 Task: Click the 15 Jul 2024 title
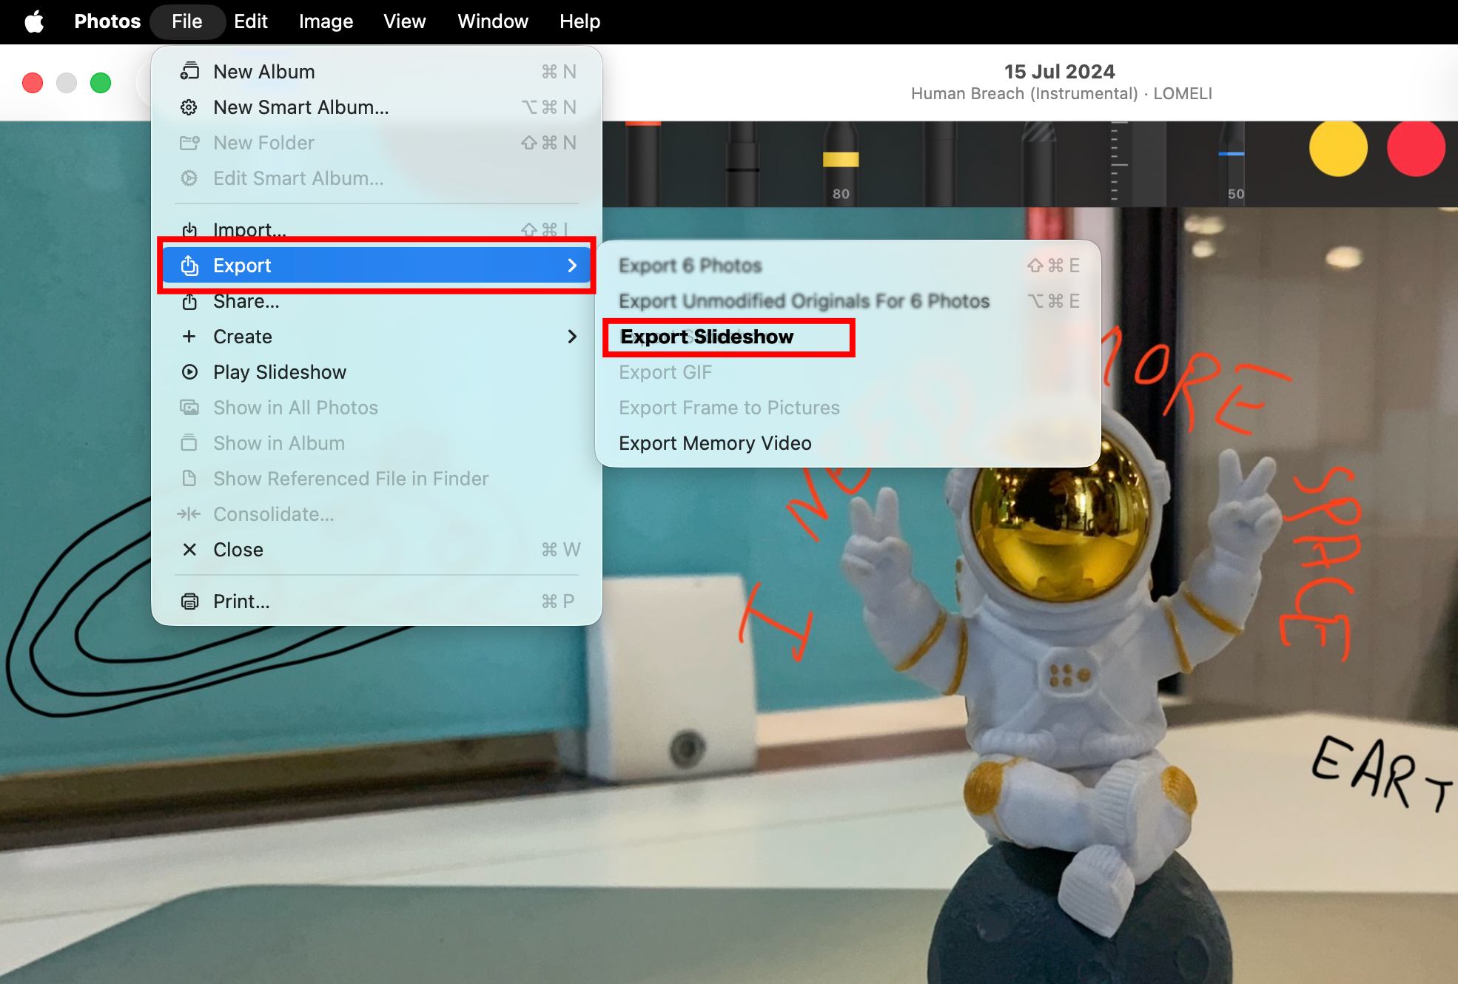point(1059,72)
